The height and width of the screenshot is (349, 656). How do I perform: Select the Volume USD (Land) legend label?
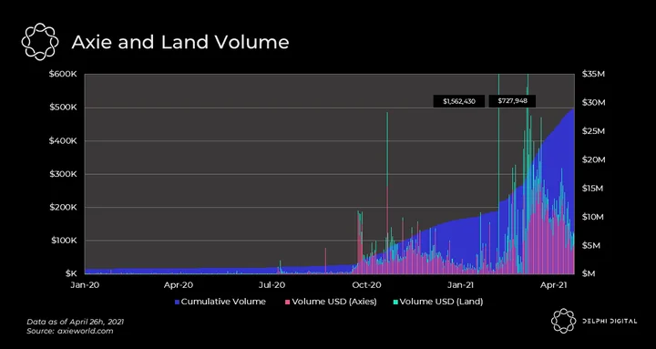coord(441,302)
